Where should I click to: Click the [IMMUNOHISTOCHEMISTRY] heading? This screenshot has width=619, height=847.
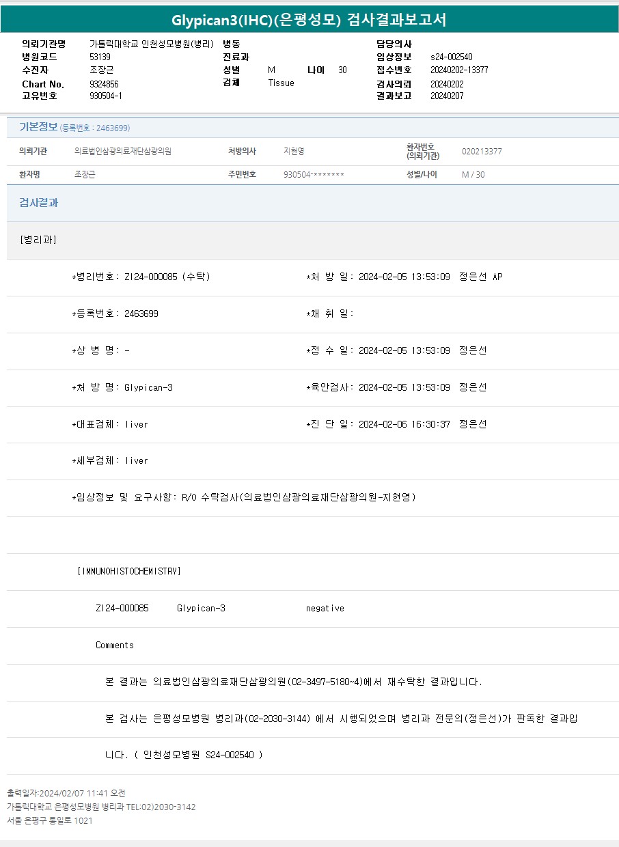129,571
